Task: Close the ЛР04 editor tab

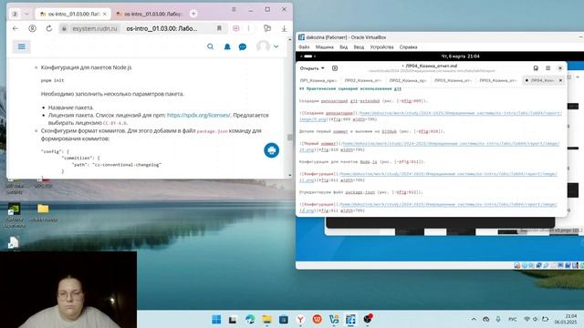Action: point(560,80)
